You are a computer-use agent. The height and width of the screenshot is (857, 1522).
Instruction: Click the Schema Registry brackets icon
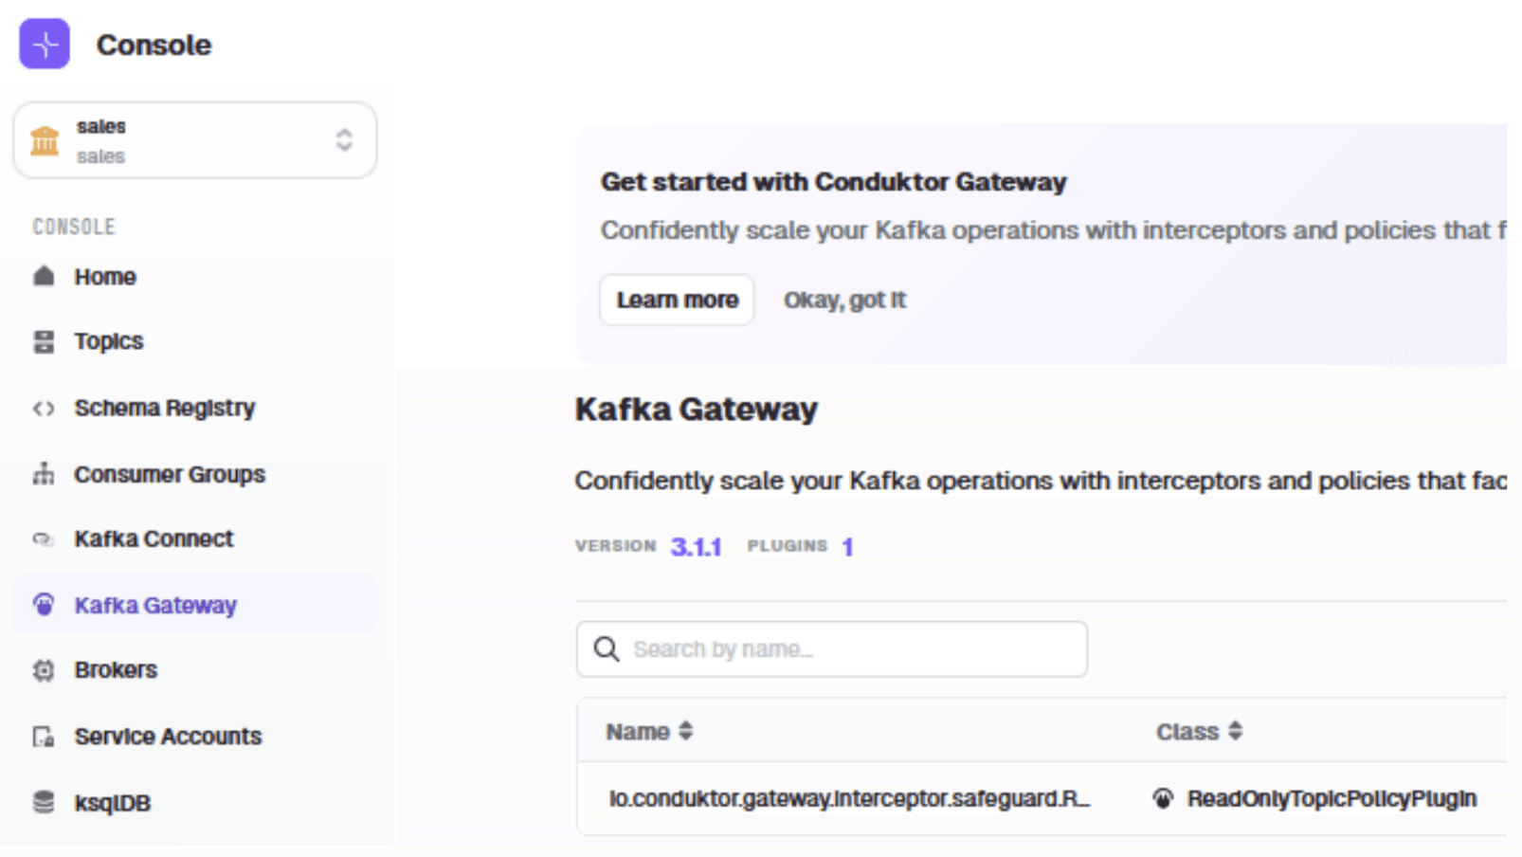click(44, 409)
